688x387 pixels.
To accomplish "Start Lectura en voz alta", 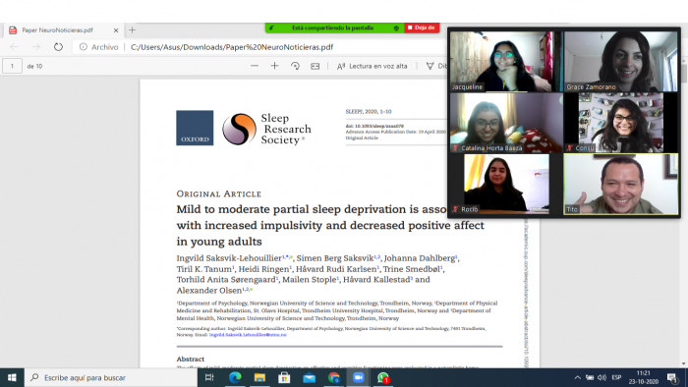I will [373, 66].
